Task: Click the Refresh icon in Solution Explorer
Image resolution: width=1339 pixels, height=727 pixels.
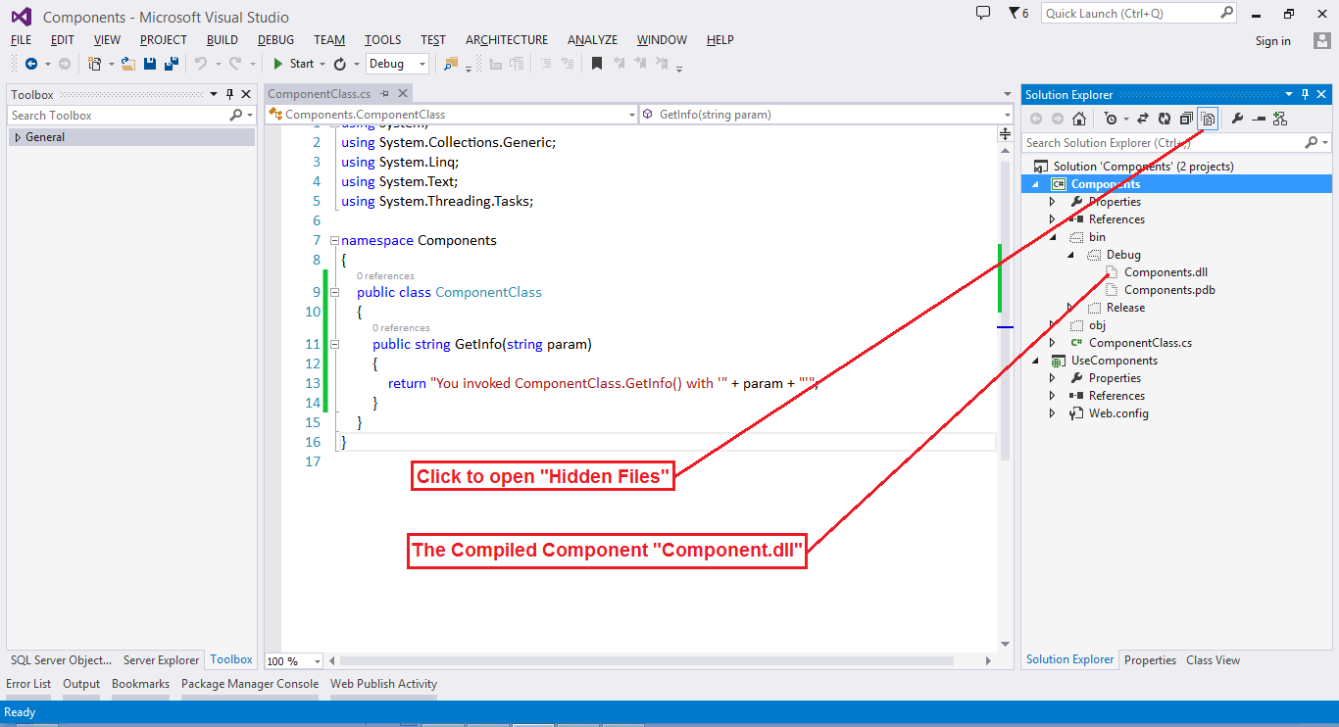Action: [x=1165, y=118]
